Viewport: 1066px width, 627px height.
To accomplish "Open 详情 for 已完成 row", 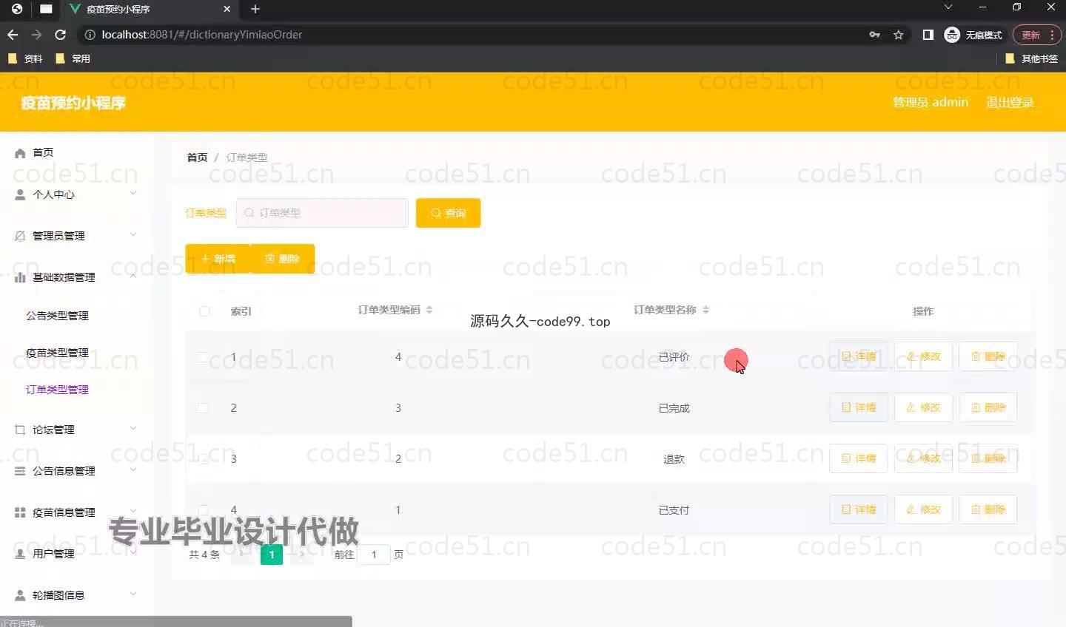I will (859, 407).
